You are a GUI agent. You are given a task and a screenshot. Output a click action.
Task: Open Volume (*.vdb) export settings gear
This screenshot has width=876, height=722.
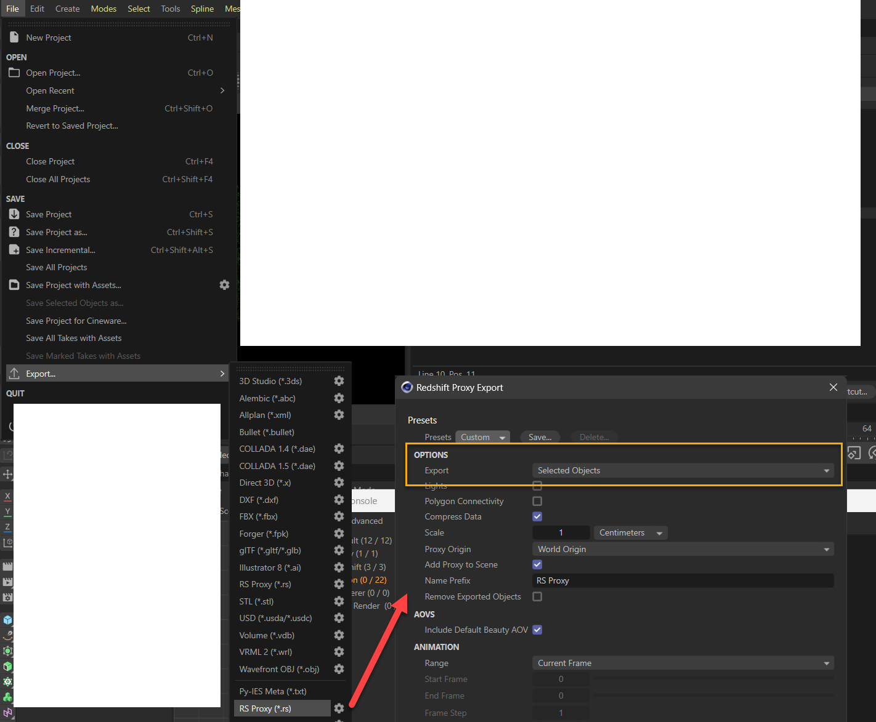[x=339, y=635]
